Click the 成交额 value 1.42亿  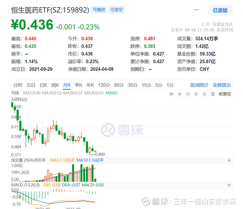tap(202, 46)
